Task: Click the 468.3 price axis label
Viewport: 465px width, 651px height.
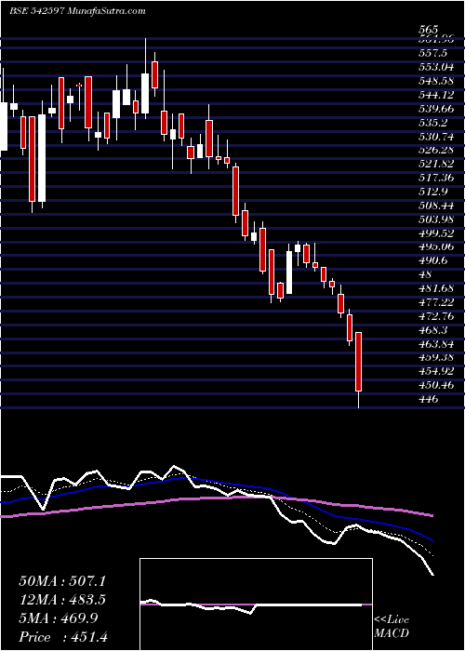Action: [434, 330]
